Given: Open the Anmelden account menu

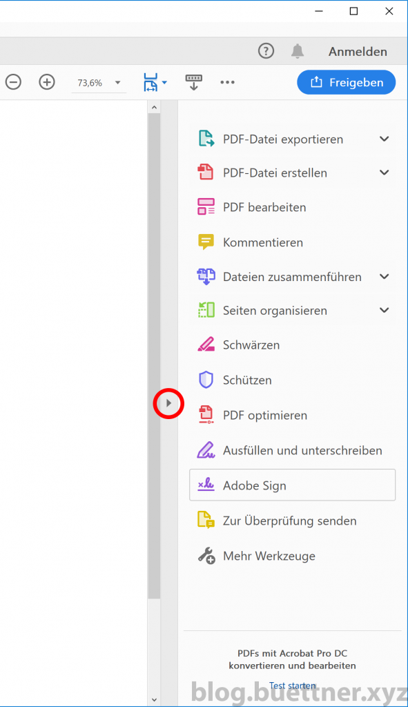Looking at the screenshot, I should click(x=358, y=51).
